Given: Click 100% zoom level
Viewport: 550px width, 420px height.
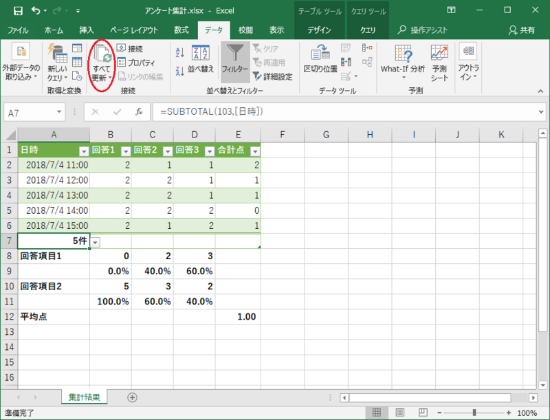Looking at the screenshot, I should (x=527, y=413).
